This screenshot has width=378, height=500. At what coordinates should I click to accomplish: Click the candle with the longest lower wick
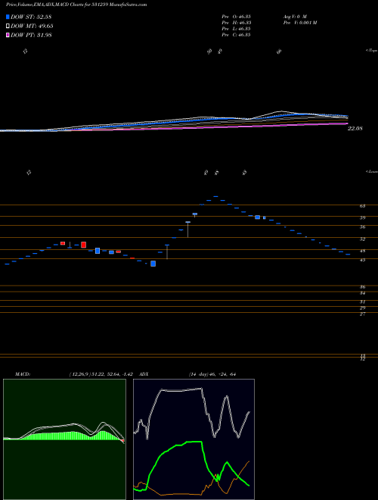pos(187,230)
